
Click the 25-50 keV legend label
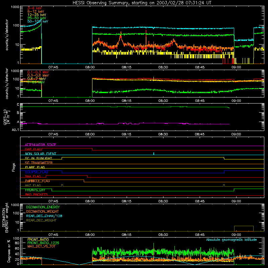(37, 18)
